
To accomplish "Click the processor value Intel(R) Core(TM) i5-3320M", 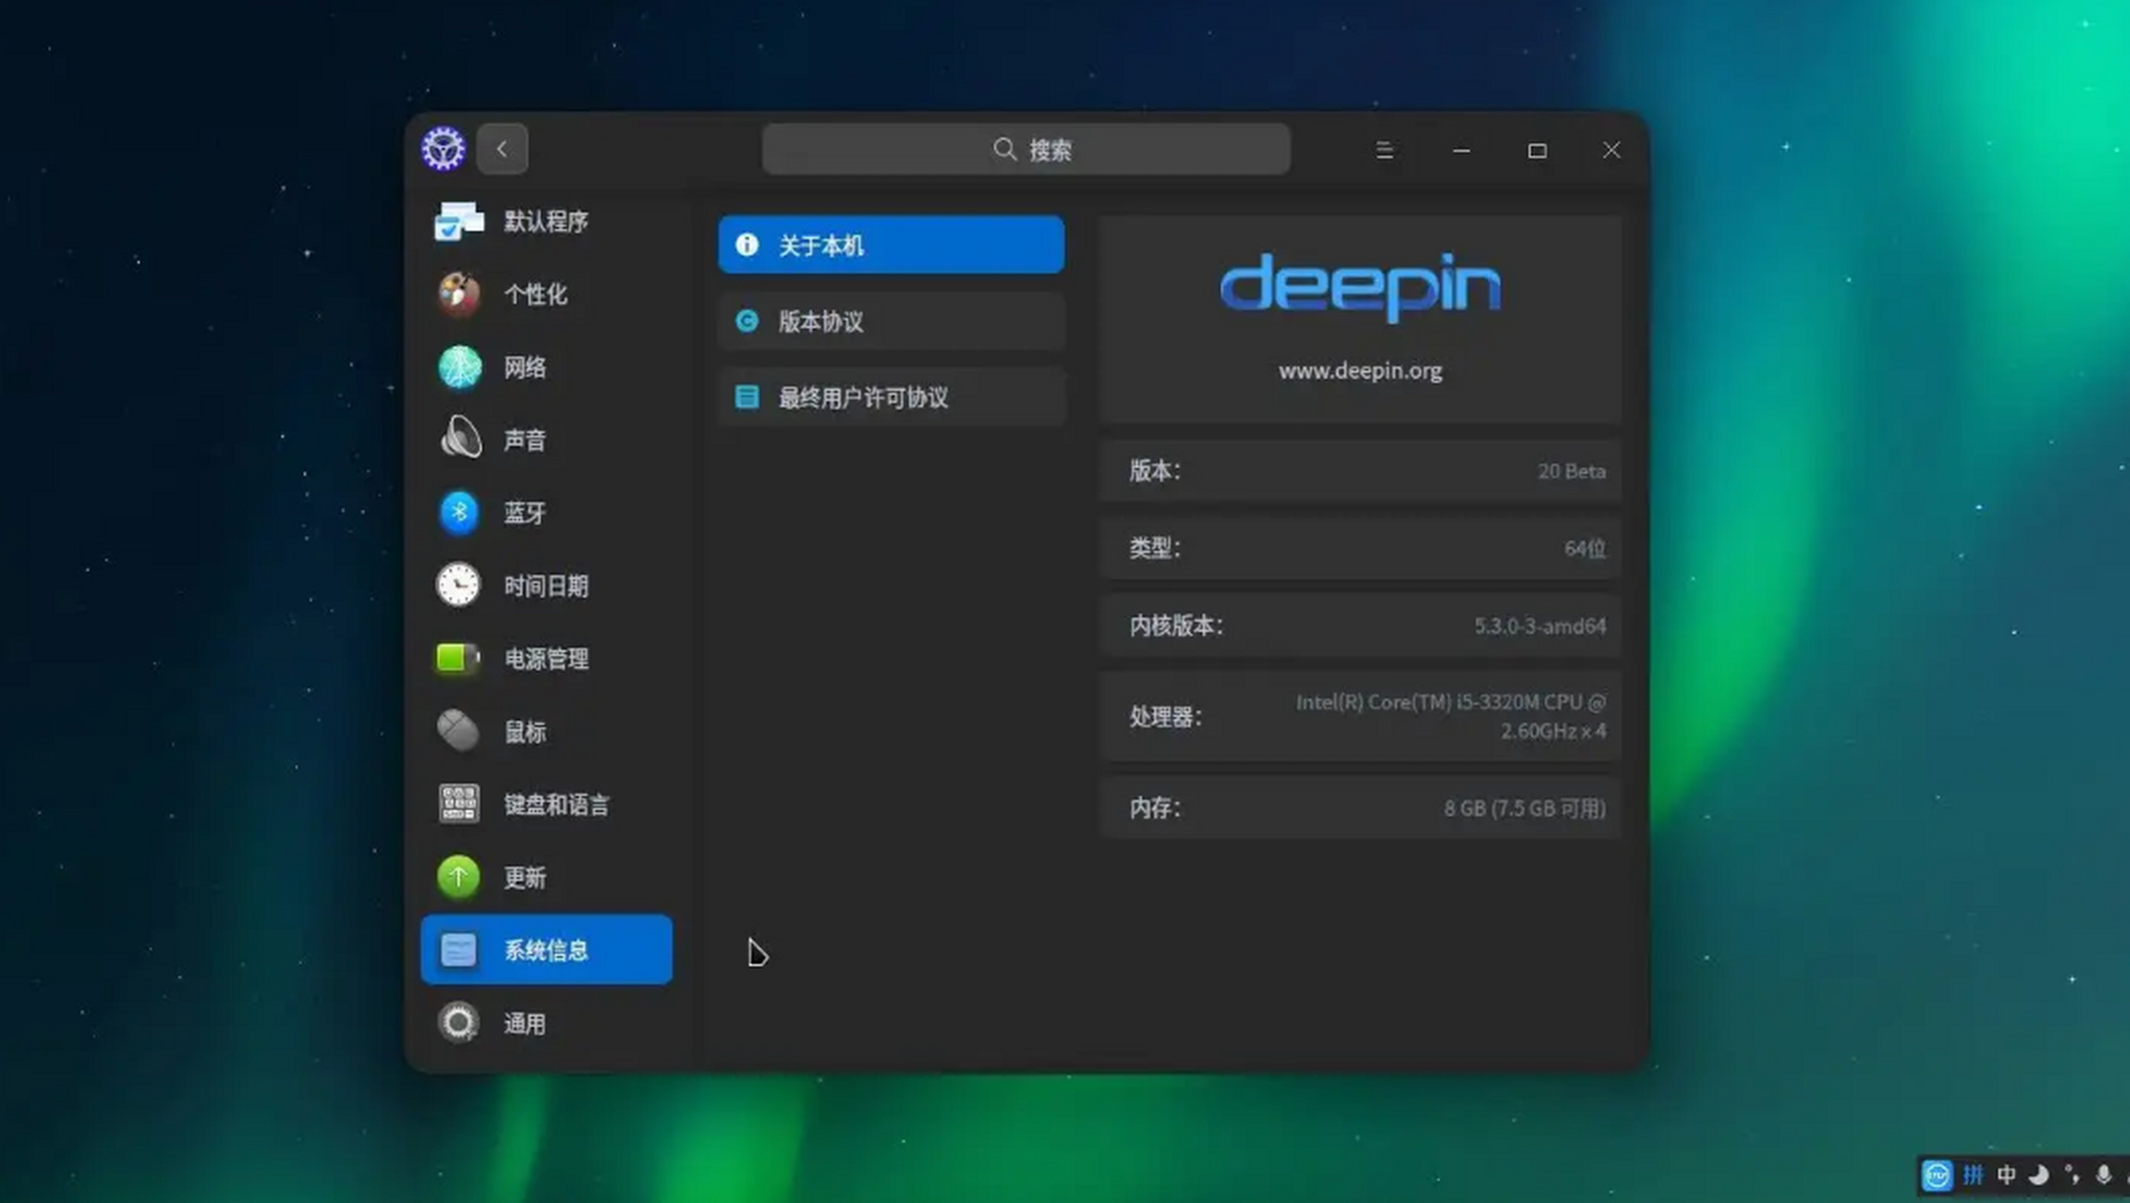I will pos(1452,717).
